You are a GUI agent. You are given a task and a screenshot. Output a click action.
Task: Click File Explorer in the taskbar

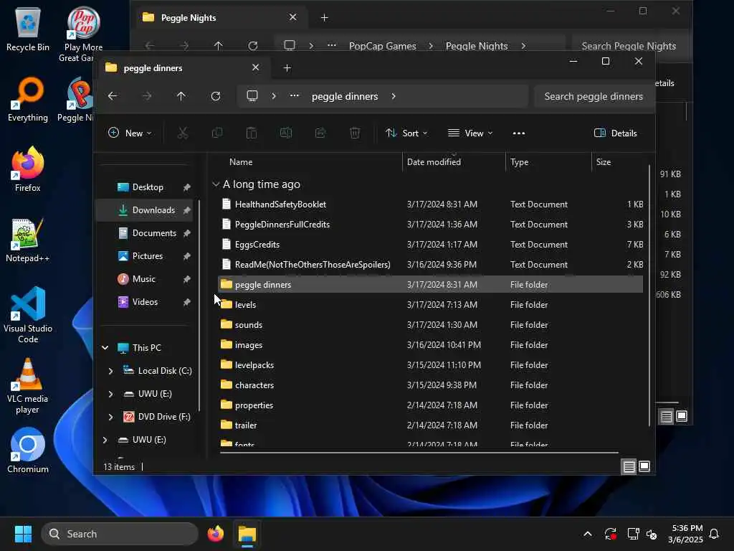coord(247,534)
